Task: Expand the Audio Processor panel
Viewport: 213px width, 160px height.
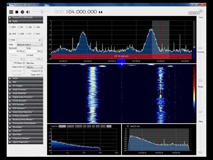Action: coord(26,89)
